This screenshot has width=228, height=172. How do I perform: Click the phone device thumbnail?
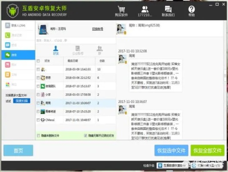click(43, 29)
